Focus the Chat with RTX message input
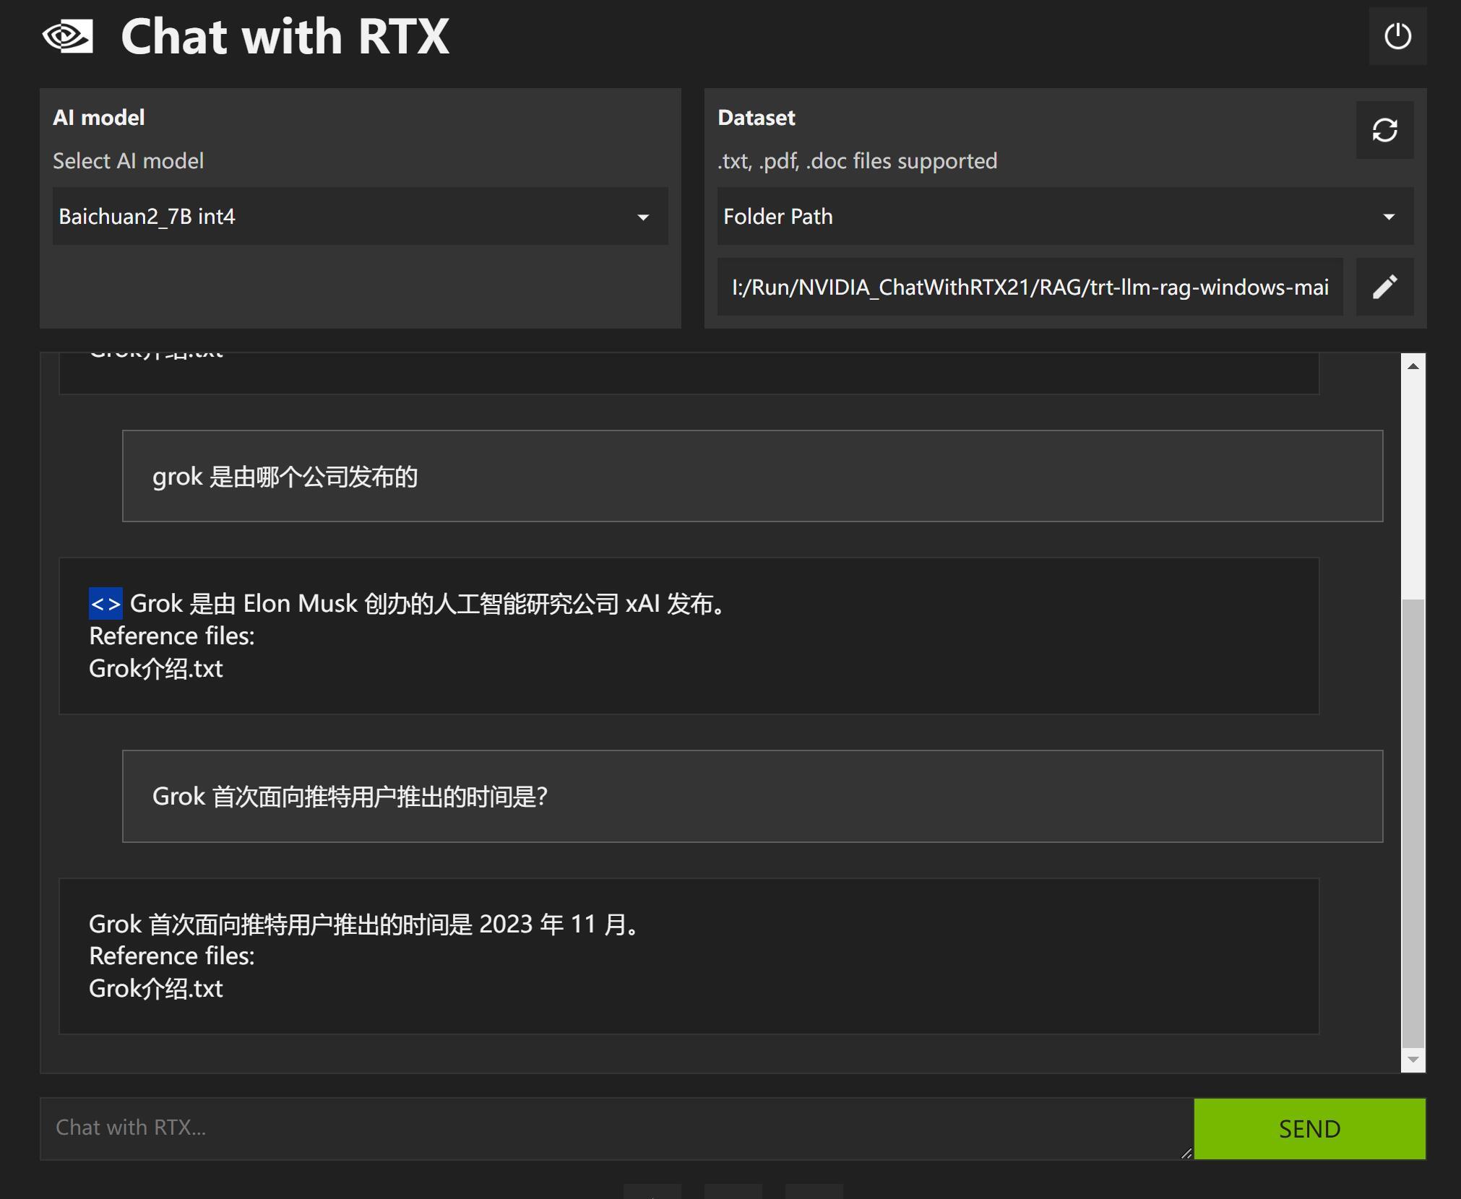 tap(616, 1128)
